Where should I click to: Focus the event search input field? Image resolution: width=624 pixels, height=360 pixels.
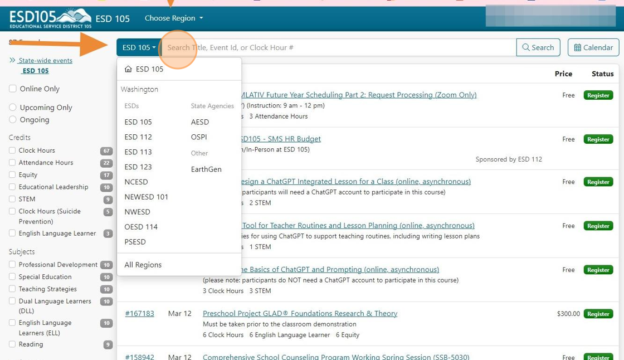point(339,47)
